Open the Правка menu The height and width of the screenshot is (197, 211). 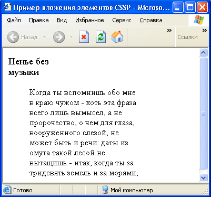(x=39, y=21)
